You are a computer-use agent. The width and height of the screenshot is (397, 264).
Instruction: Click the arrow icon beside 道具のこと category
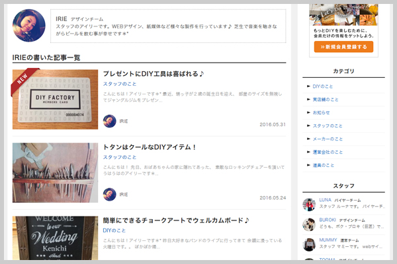308,165
